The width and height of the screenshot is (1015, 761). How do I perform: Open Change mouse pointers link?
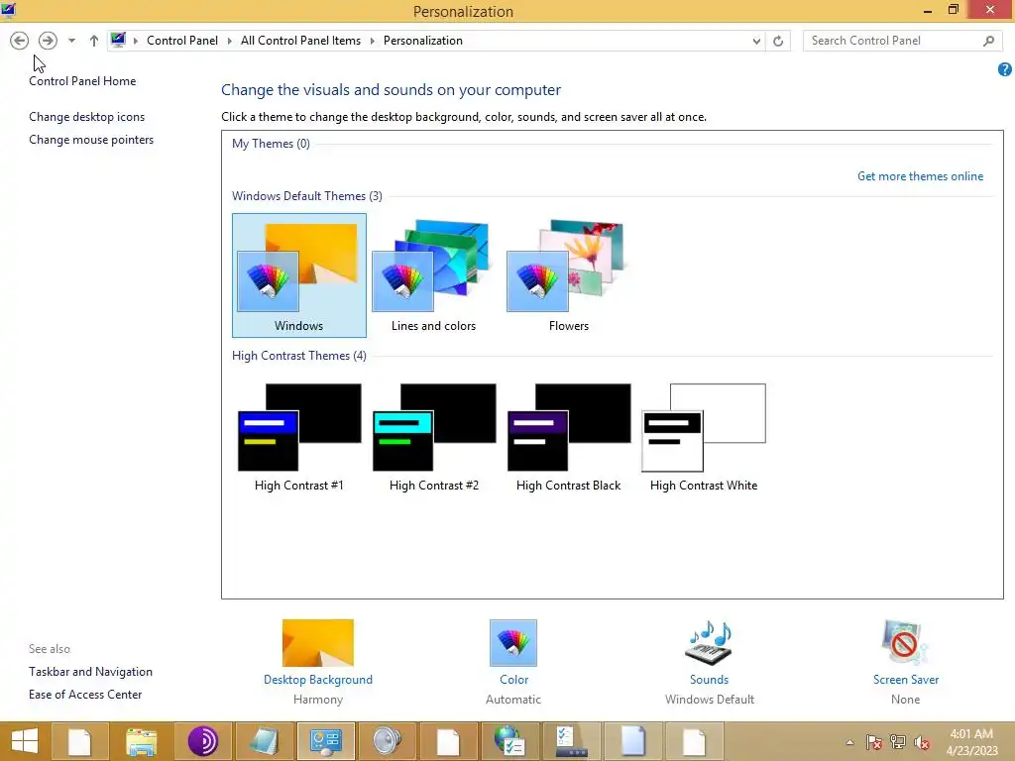[x=91, y=139]
